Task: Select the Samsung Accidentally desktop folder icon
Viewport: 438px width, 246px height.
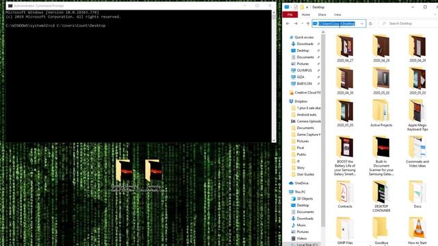Action: 153,176
